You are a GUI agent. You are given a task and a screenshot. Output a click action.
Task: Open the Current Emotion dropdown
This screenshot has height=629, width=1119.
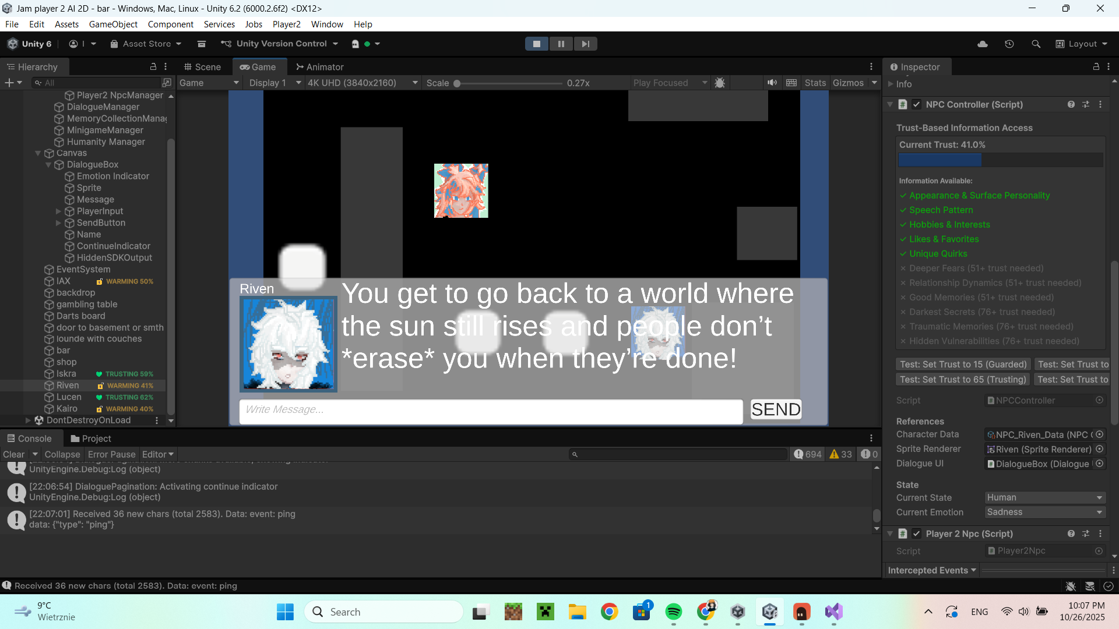[1044, 512]
